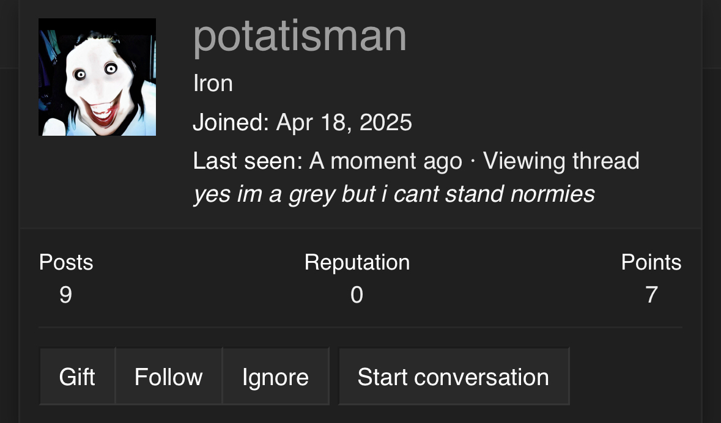Ignore the user potatisman
This screenshot has width=721, height=423.
tap(275, 377)
